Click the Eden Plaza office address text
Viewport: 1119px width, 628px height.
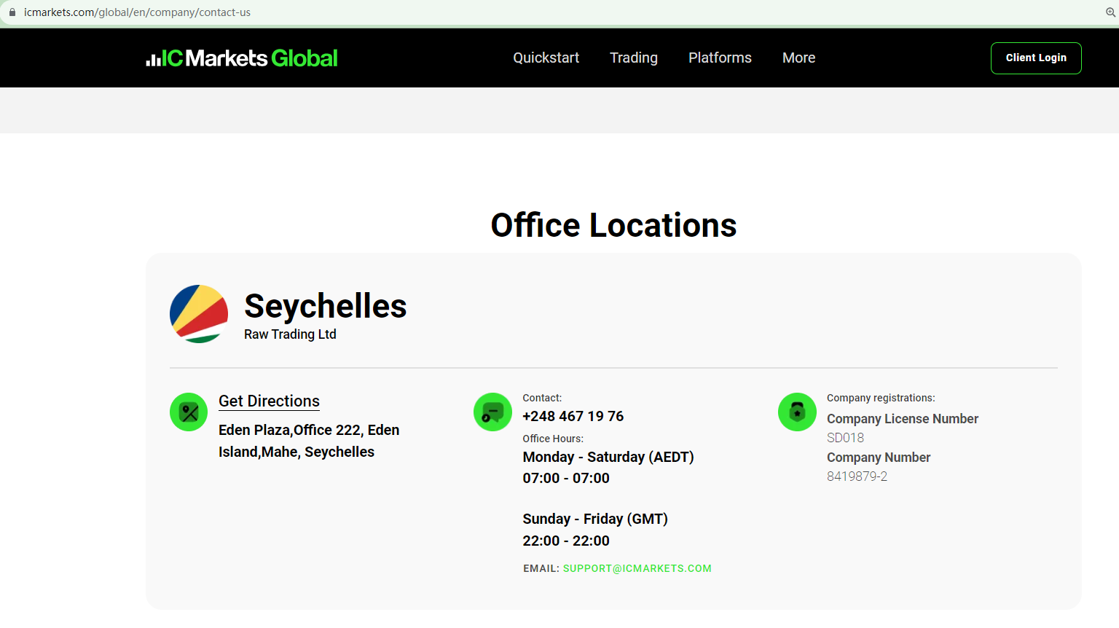pos(309,441)
